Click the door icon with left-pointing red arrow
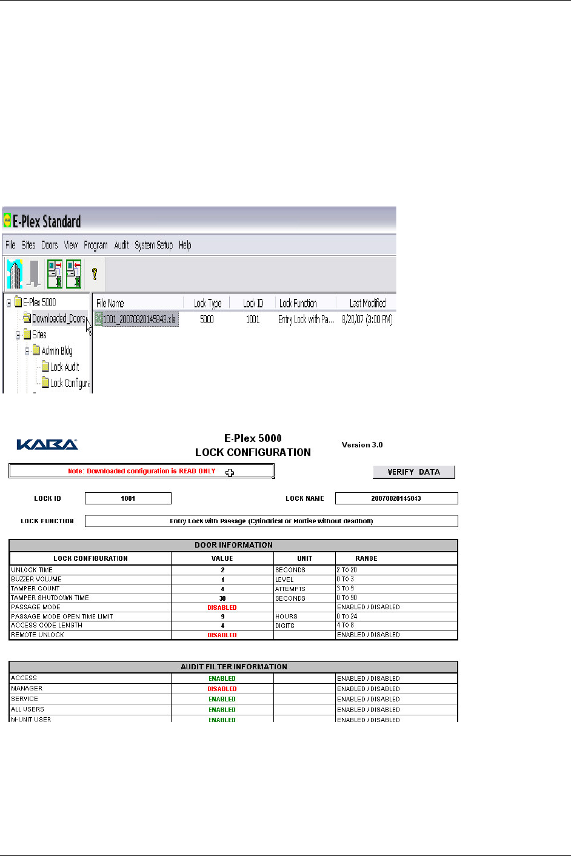Screen dimensions: 571x856 click(73, 273)
